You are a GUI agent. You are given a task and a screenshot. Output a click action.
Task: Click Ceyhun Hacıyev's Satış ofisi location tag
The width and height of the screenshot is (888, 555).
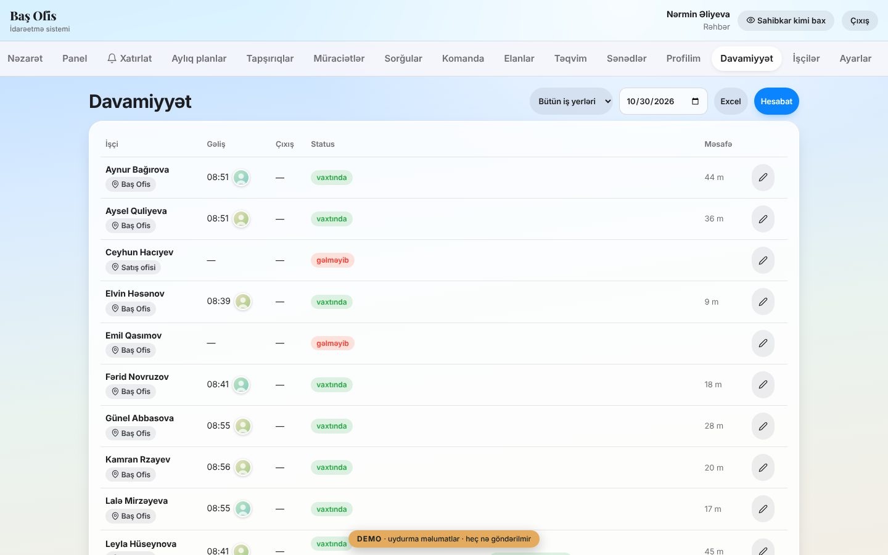[x=133, y=268]
